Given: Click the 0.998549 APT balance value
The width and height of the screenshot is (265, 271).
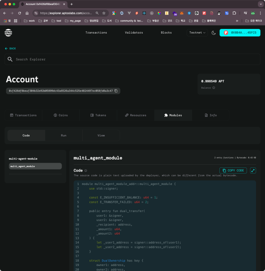Looking at the screenshot, I should point(213,81).
